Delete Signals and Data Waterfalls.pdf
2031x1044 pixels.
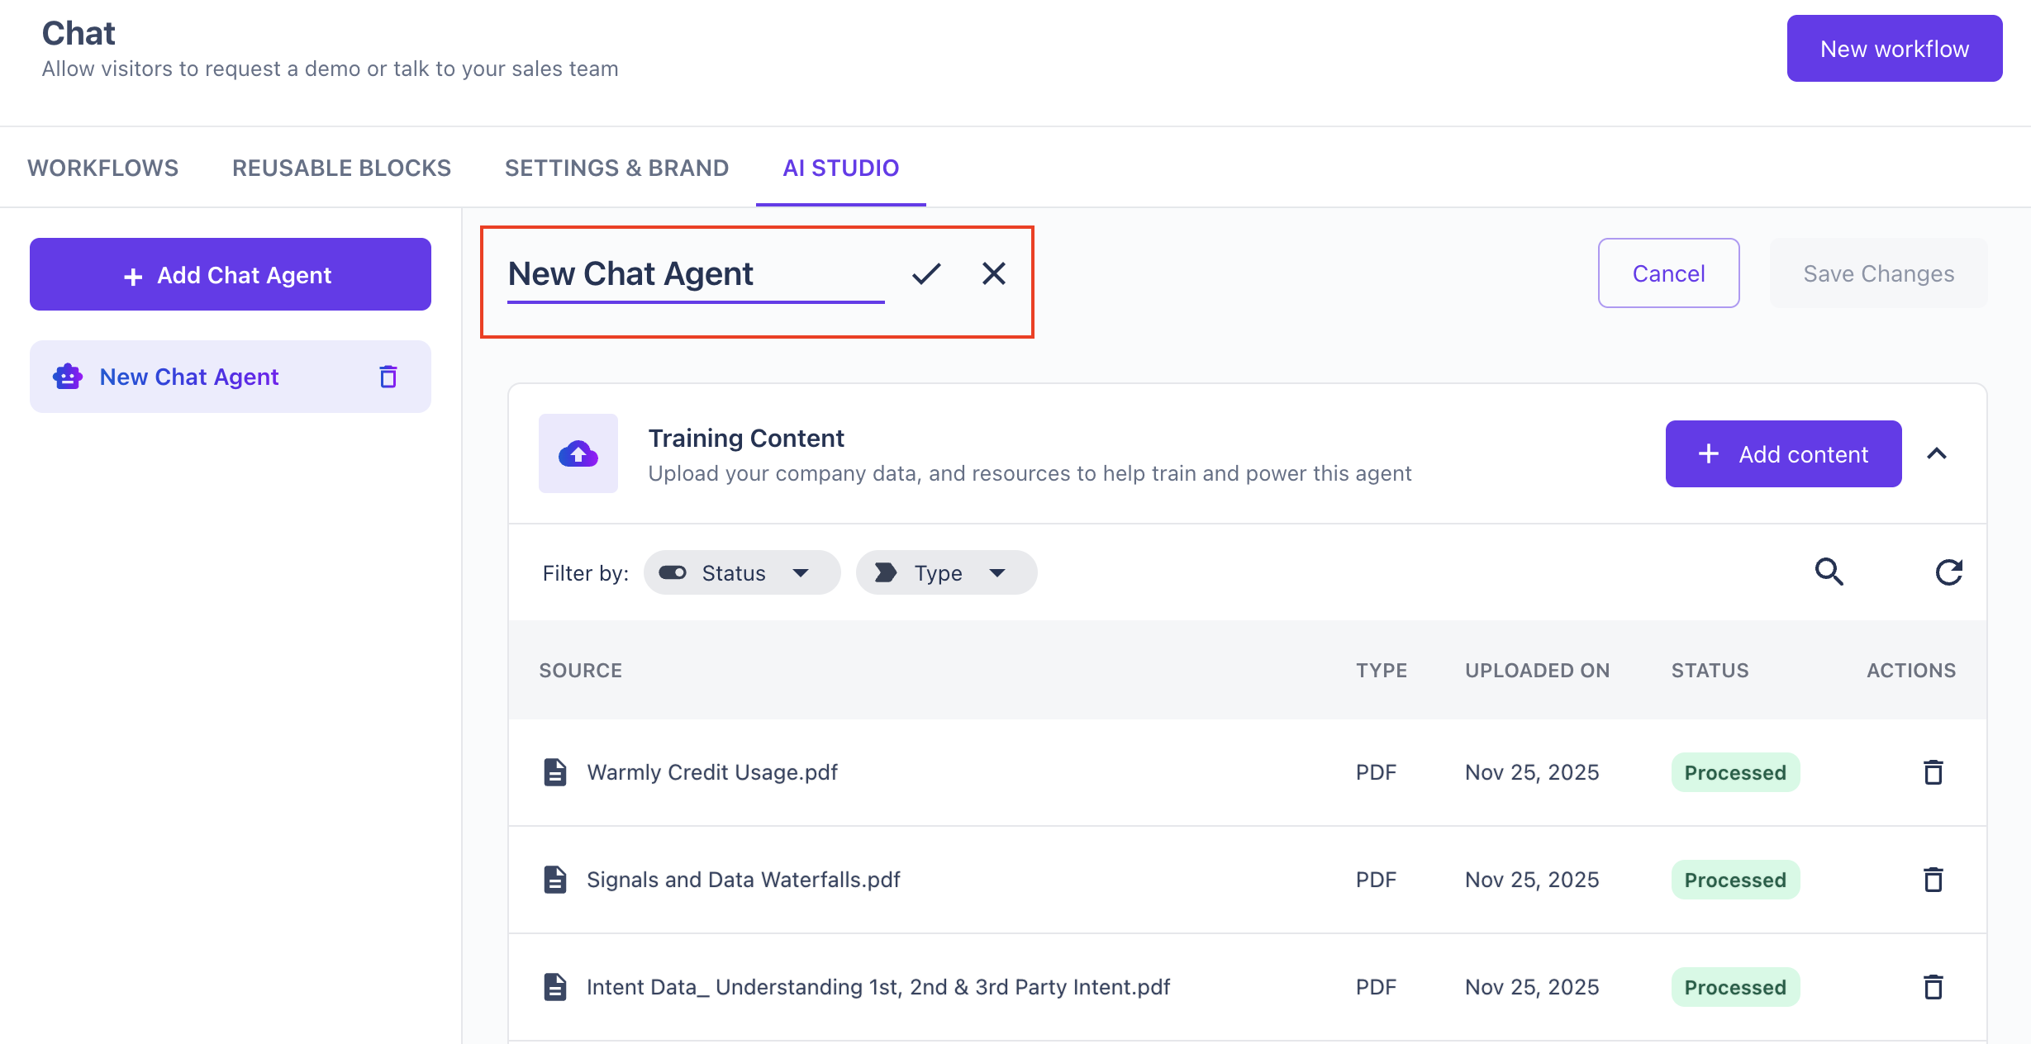(1933, 880)
